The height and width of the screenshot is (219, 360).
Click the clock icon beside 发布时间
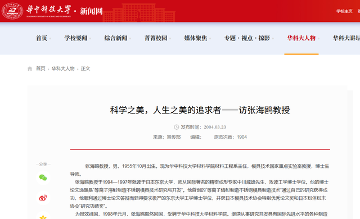click(x=176, y=127)
